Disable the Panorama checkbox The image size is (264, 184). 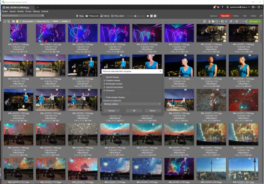[x=104, y=90]
